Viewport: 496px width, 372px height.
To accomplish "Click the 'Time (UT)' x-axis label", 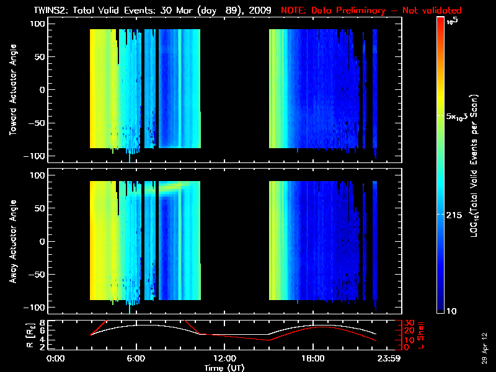I will pos(224,368).
